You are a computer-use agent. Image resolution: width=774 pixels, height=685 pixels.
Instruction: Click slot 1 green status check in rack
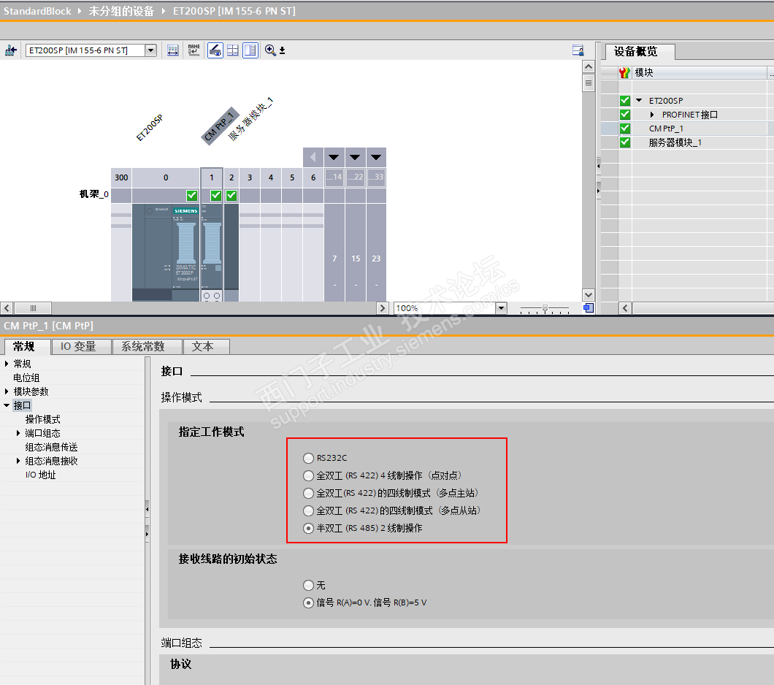215,196
